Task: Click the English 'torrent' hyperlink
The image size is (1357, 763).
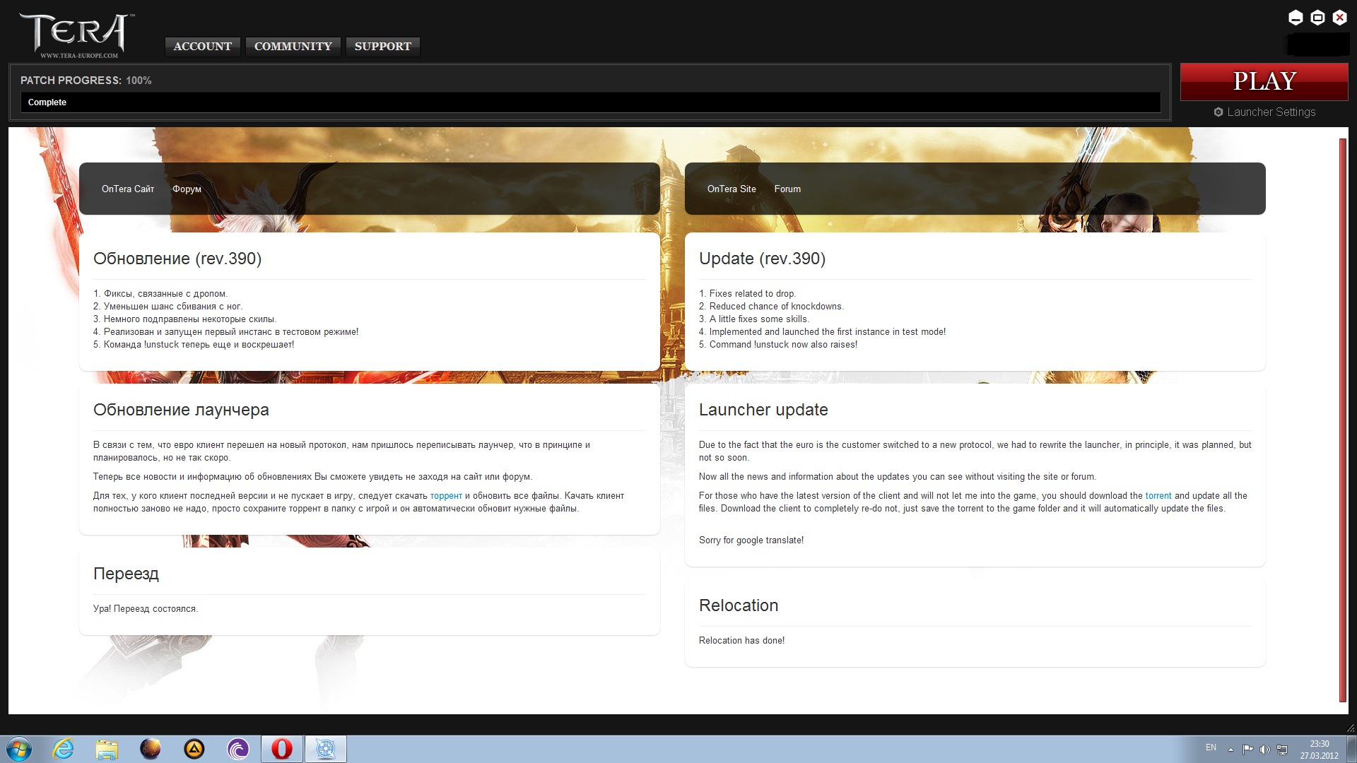Action: 1158,496
